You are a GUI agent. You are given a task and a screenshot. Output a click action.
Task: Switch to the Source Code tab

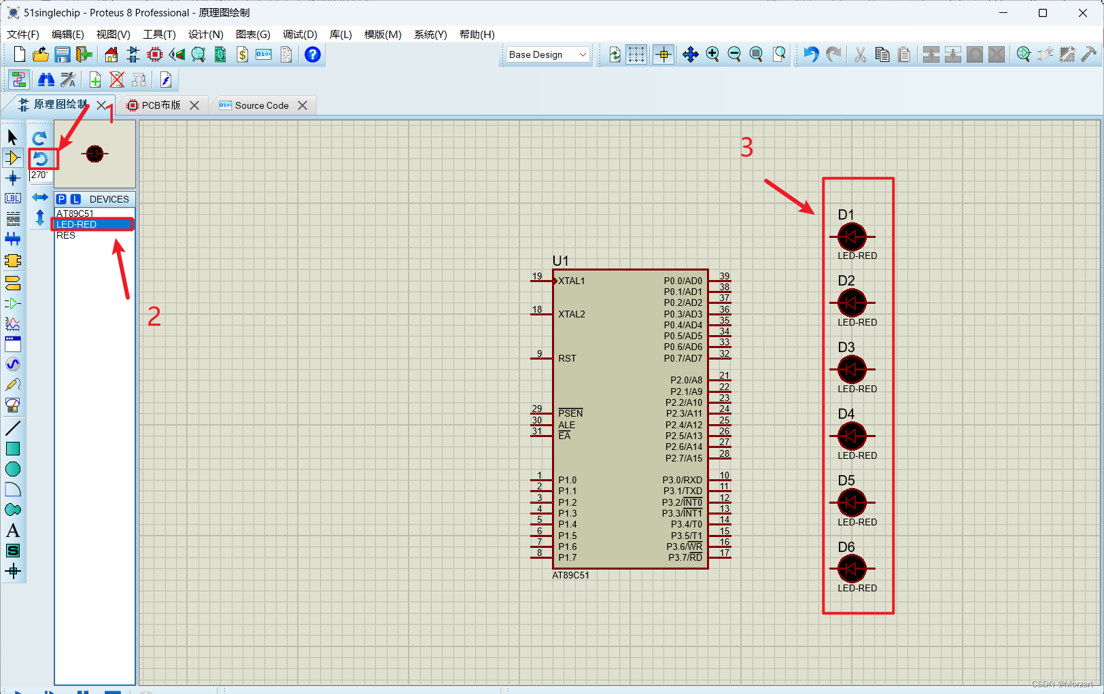pos(262,105)
